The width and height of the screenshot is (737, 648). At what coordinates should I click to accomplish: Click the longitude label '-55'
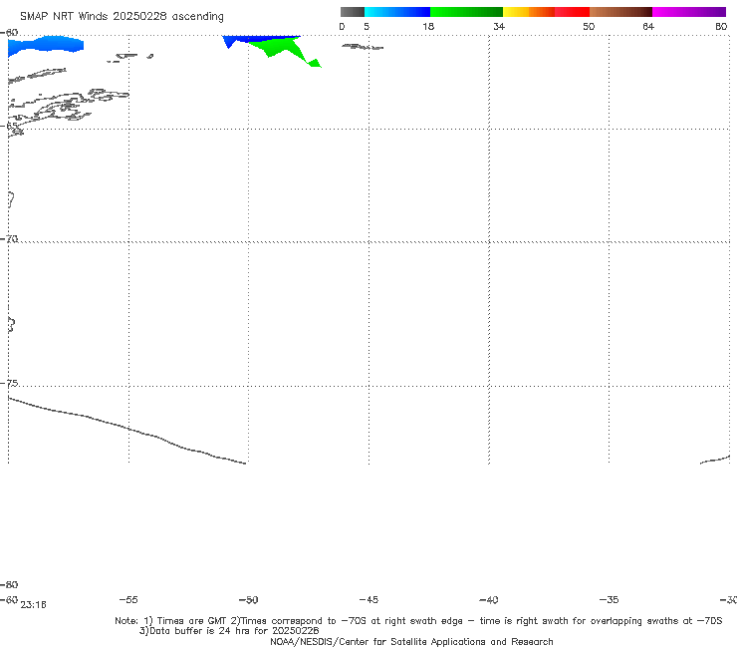tap(128, 599)
